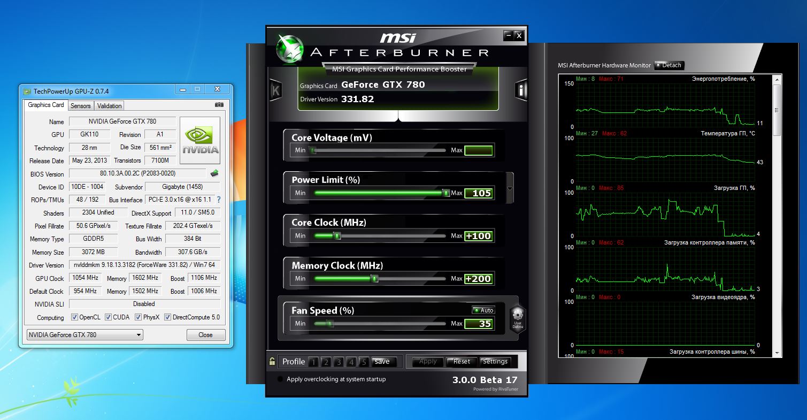Select the Graphics Card tab

[46, 105]
